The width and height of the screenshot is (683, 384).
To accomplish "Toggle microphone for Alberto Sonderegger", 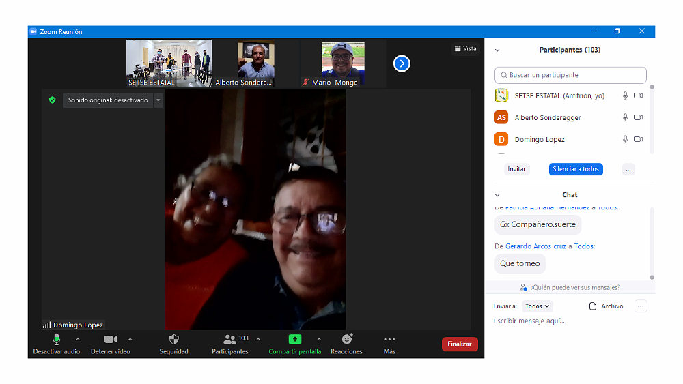I will pyautogui.click(x=625, y=117).
